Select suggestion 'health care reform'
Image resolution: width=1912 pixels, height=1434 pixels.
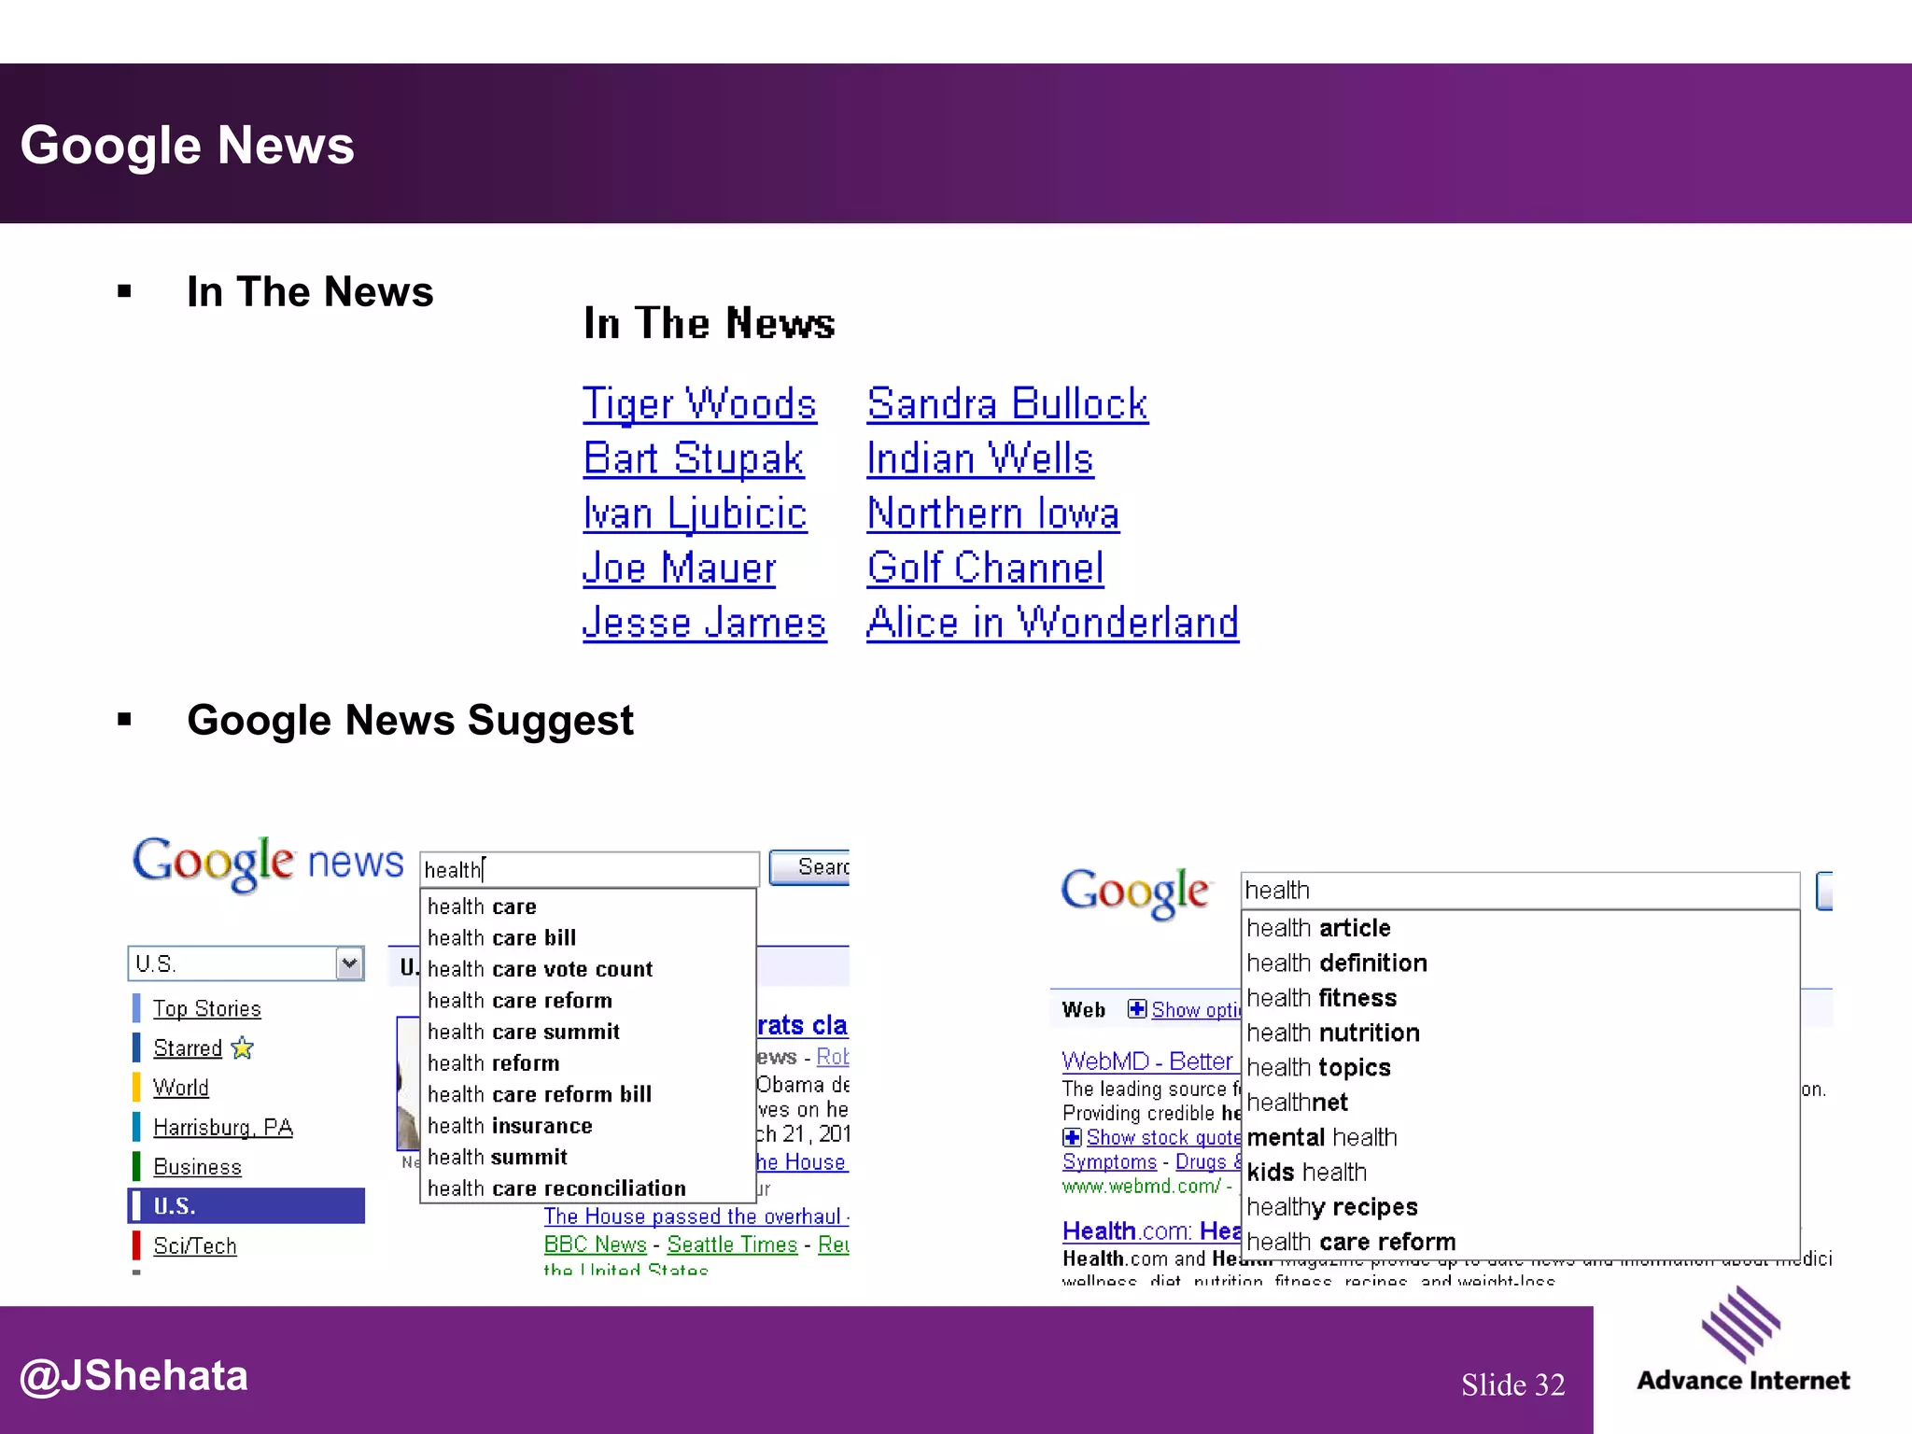coord(588,1000)
